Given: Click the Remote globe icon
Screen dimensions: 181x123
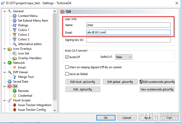Looking at the screenshot, I should [x=15, y=91].
